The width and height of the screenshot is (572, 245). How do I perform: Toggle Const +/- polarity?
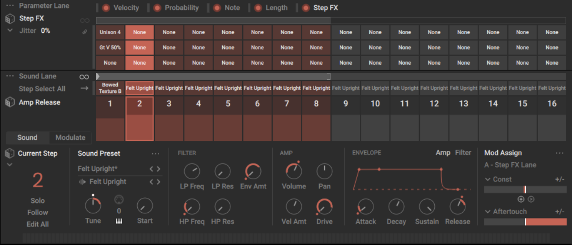click(560, 179)
